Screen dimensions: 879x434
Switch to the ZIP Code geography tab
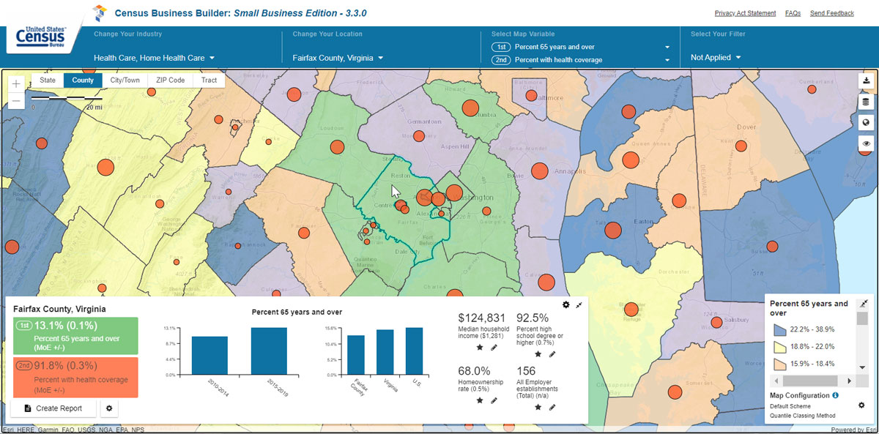click(170, 81)
